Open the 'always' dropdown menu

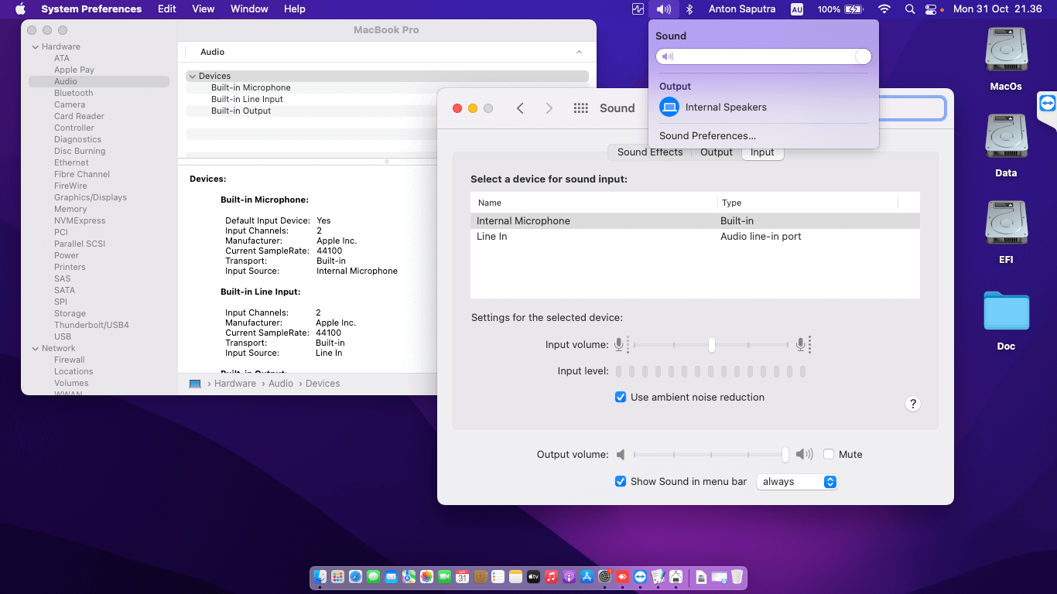point(797,482)
